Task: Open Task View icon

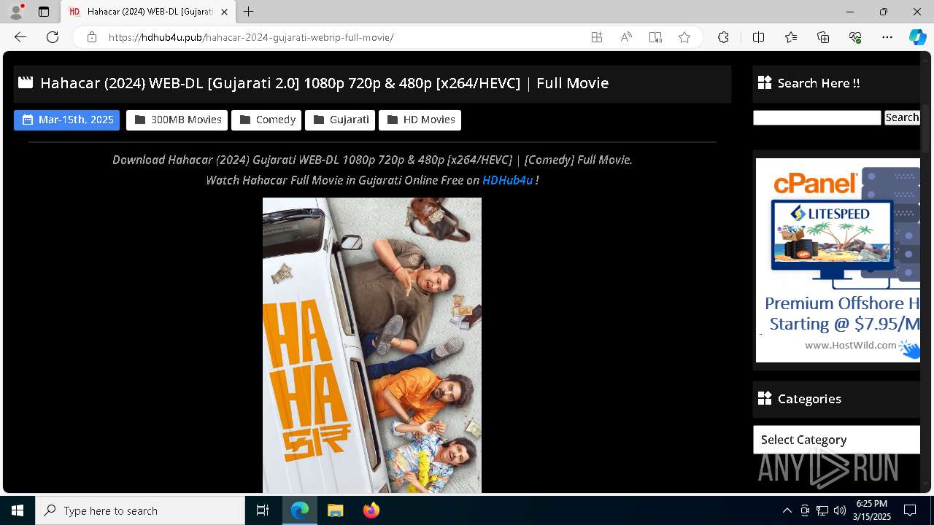Action: 263,510
